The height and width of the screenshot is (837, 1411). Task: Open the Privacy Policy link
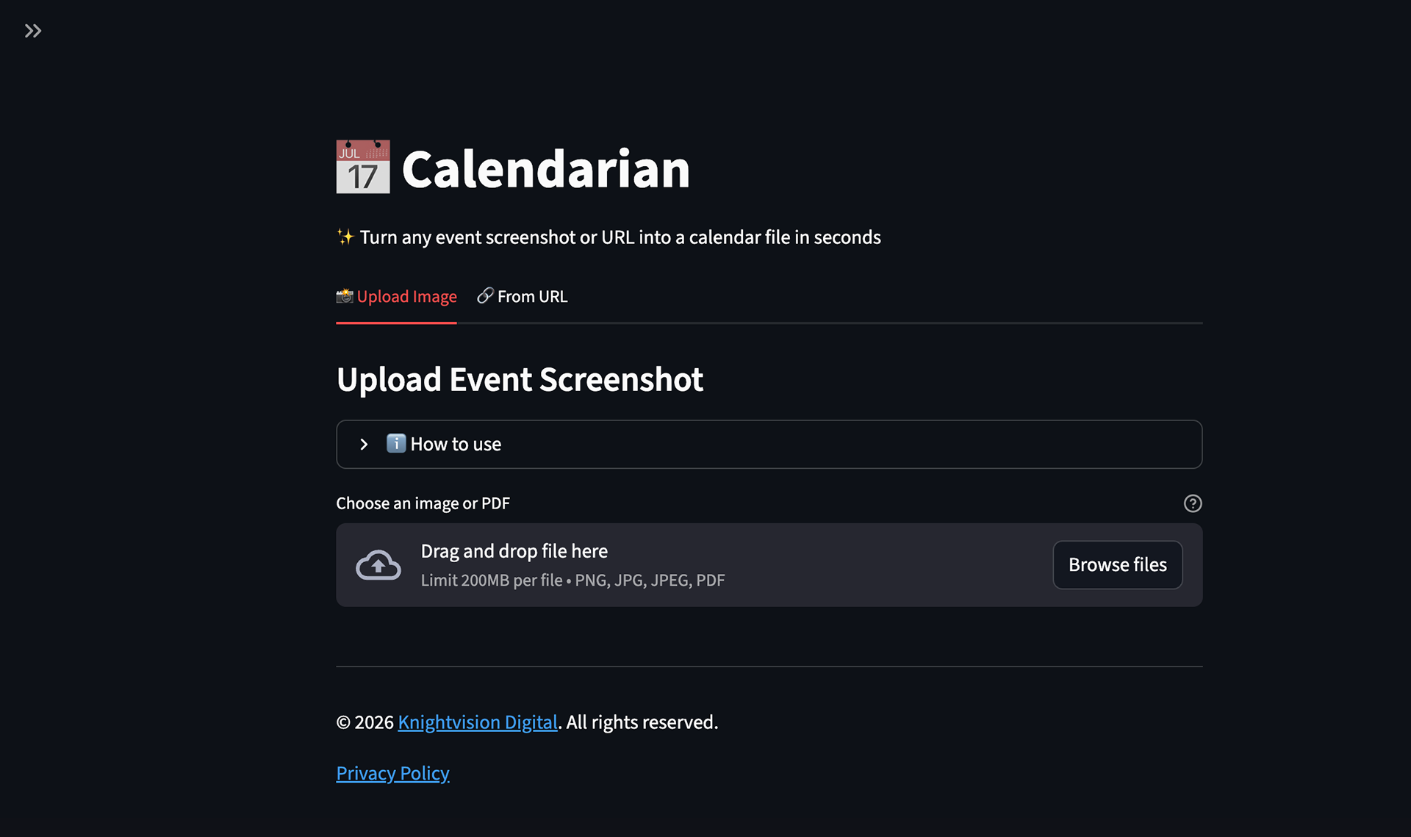pyautogui.click(x=392, y=774)
